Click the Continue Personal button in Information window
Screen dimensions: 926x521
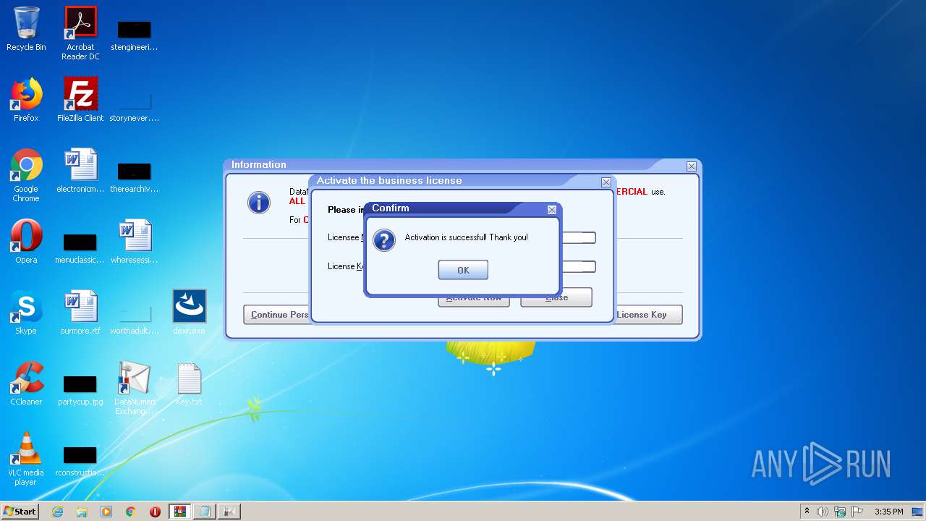(277, 315)
